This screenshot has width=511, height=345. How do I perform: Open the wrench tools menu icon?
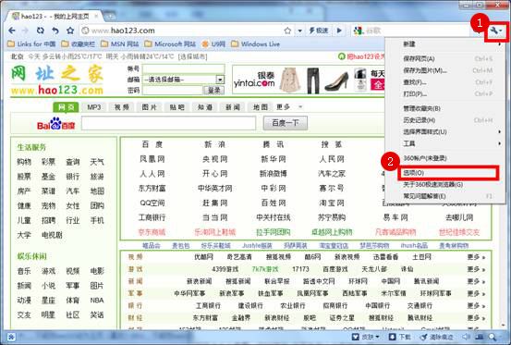pos(496,31)
